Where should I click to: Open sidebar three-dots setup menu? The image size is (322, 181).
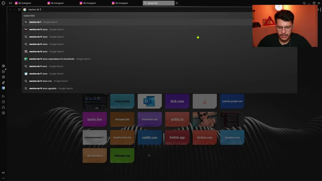[x=3, y=178]
